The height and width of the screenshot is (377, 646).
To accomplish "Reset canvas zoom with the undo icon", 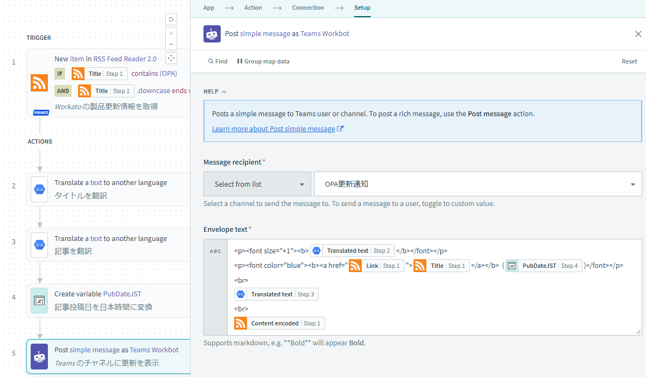I will (171, 20).
